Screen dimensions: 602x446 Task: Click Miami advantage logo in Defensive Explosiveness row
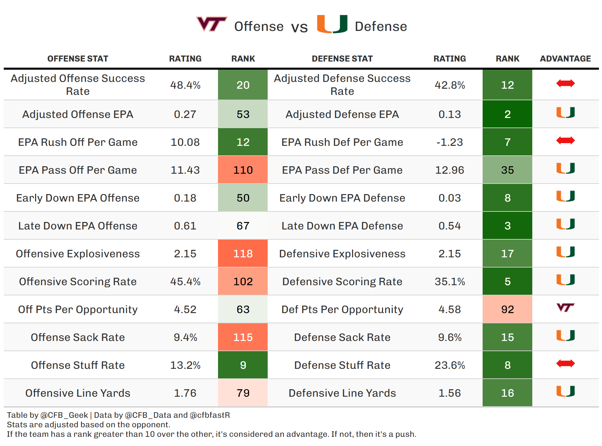(x=565, y=252)
